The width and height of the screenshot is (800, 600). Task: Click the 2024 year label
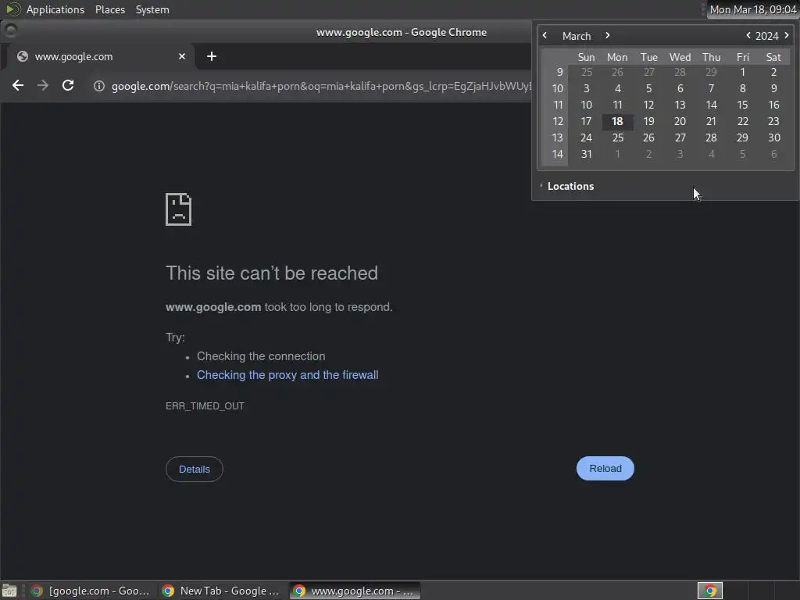pos(767,36)
